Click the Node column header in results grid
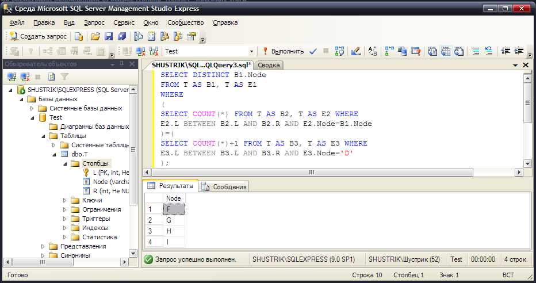Image resolution: width=536 pixels, height=283 pixels. click(x=174, y=198)
